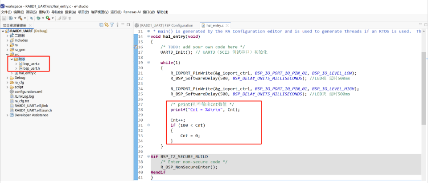Select RA8D1_UART.elf.jlink file
428x183 pixels.
click(x=31, y=106)
